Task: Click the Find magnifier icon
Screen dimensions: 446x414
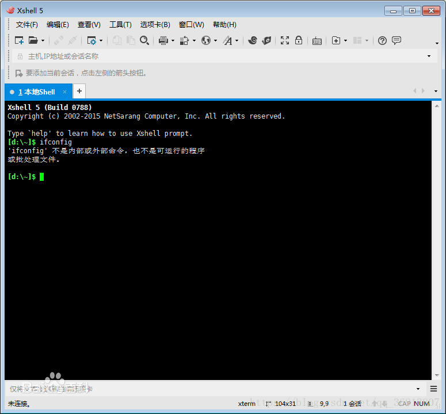Action: click(144, 40)
